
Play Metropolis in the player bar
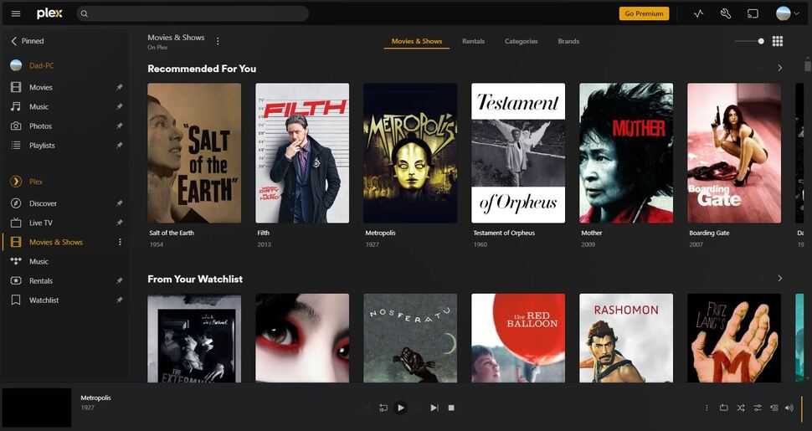coord(400,408)
